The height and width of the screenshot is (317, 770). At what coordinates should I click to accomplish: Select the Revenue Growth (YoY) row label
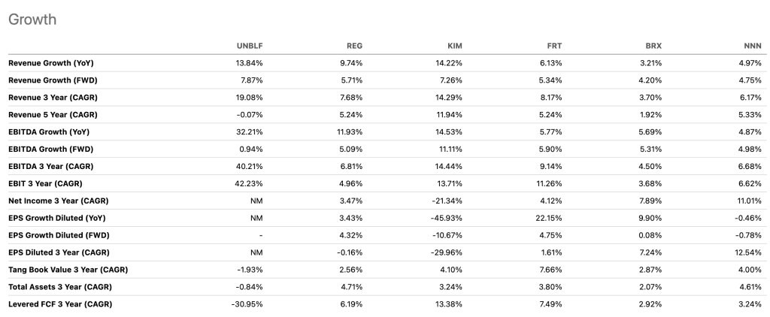tap(51, 63)
